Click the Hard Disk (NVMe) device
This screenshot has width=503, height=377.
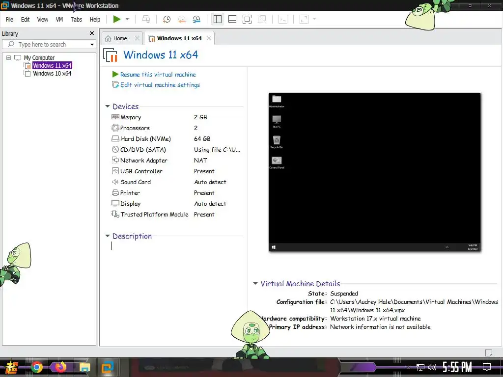tap(176, 139)
